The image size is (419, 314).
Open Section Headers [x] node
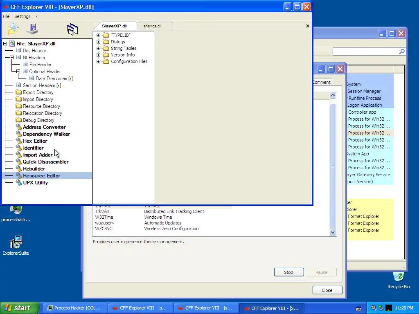tap(42, 85)
